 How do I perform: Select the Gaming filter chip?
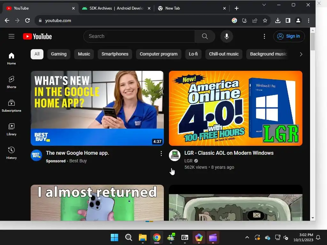[x=59, y=54]
